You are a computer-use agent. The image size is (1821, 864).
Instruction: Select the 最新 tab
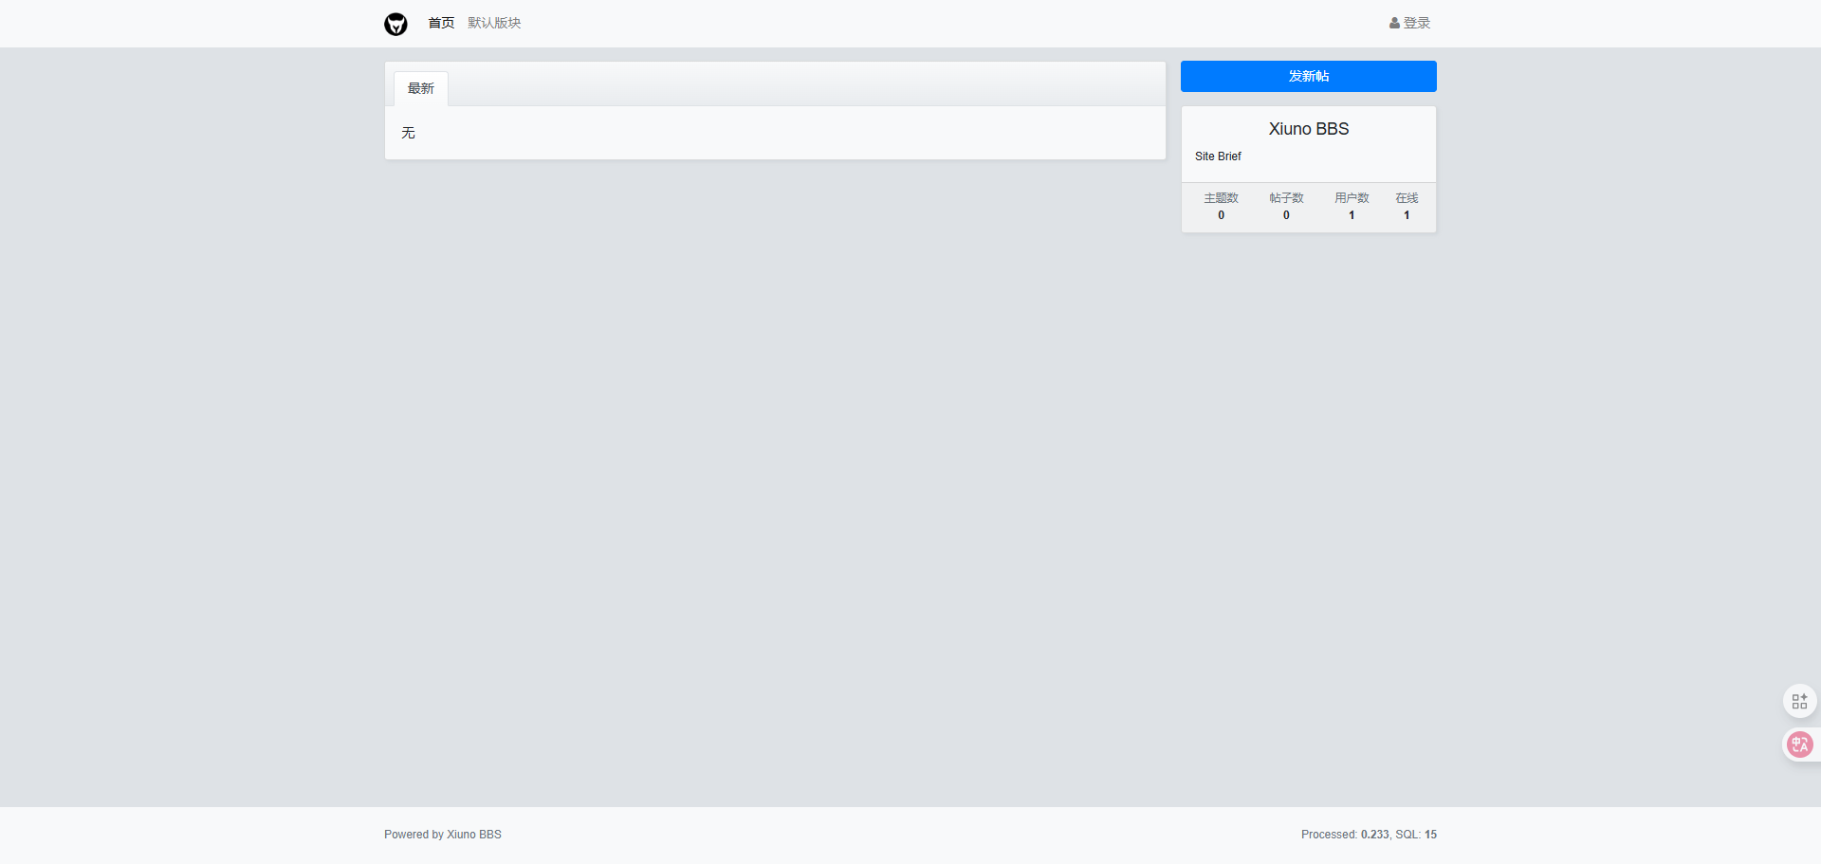pos(421,88)
